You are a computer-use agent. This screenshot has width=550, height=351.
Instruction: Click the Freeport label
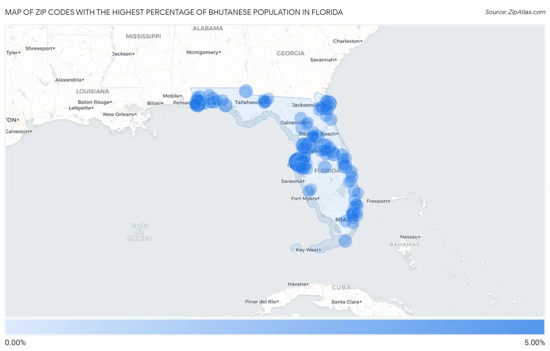pos(377,201)
